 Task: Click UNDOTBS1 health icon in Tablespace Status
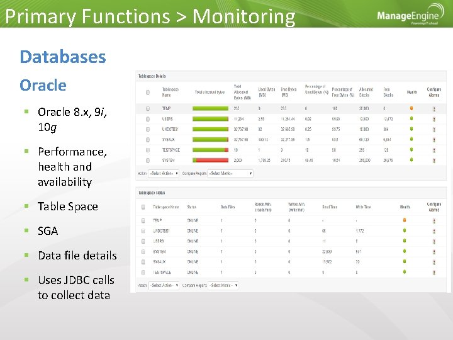click(x=405, y=230)
